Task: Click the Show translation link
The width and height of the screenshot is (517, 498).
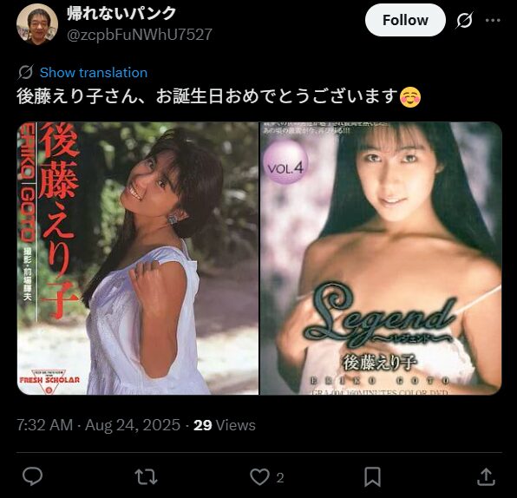Action: pyautogui.click(x=94, y=72)
